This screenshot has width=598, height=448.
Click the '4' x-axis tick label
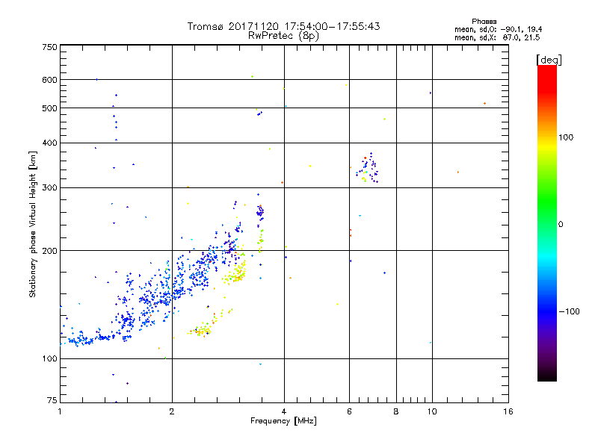point(284,411)
